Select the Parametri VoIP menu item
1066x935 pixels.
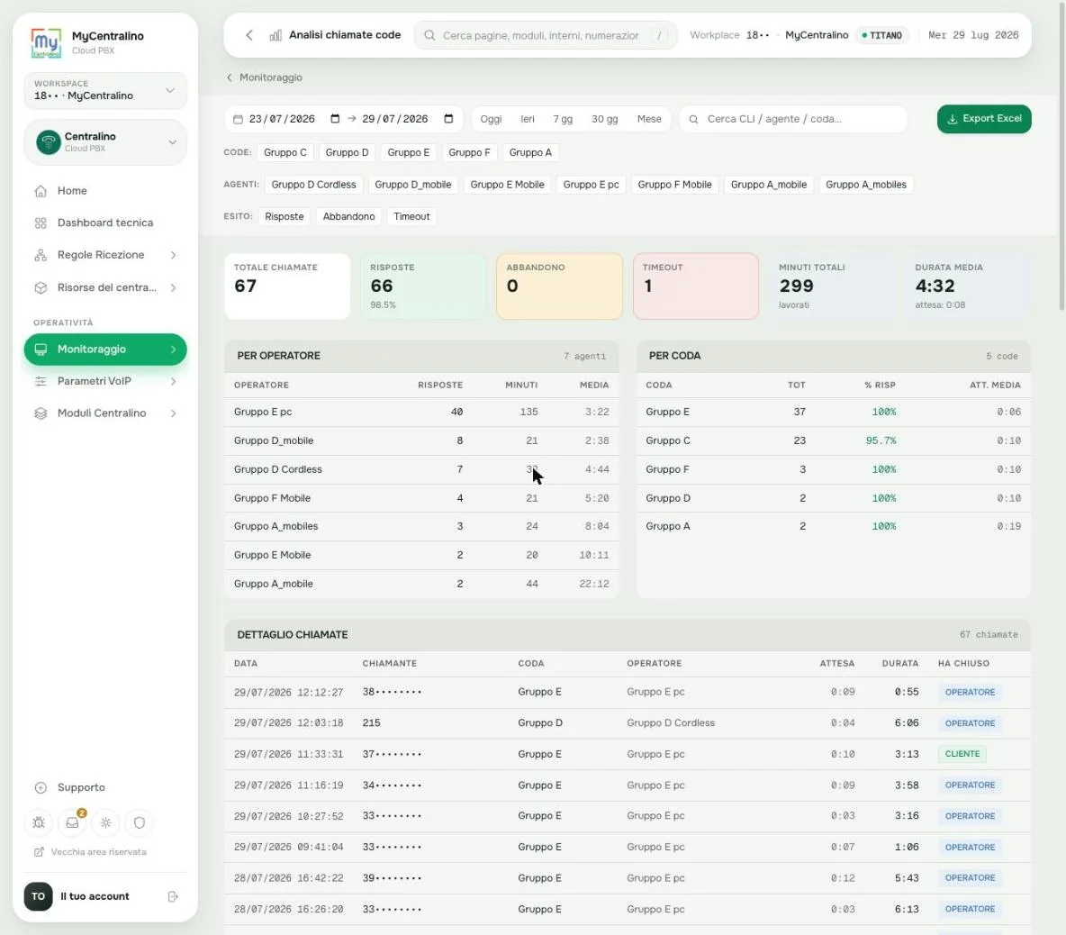click(105, 382)
